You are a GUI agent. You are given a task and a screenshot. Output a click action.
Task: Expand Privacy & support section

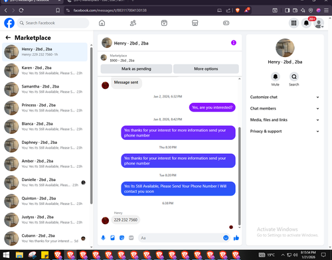(x=285, y=131)
